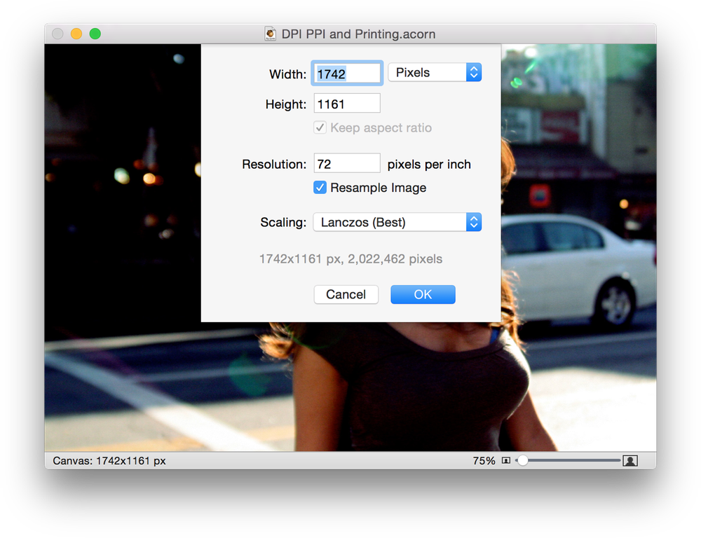This screenshot has height=538, width=701.
Task: Click the pixel count summary text
Action: tap(350, 259)
